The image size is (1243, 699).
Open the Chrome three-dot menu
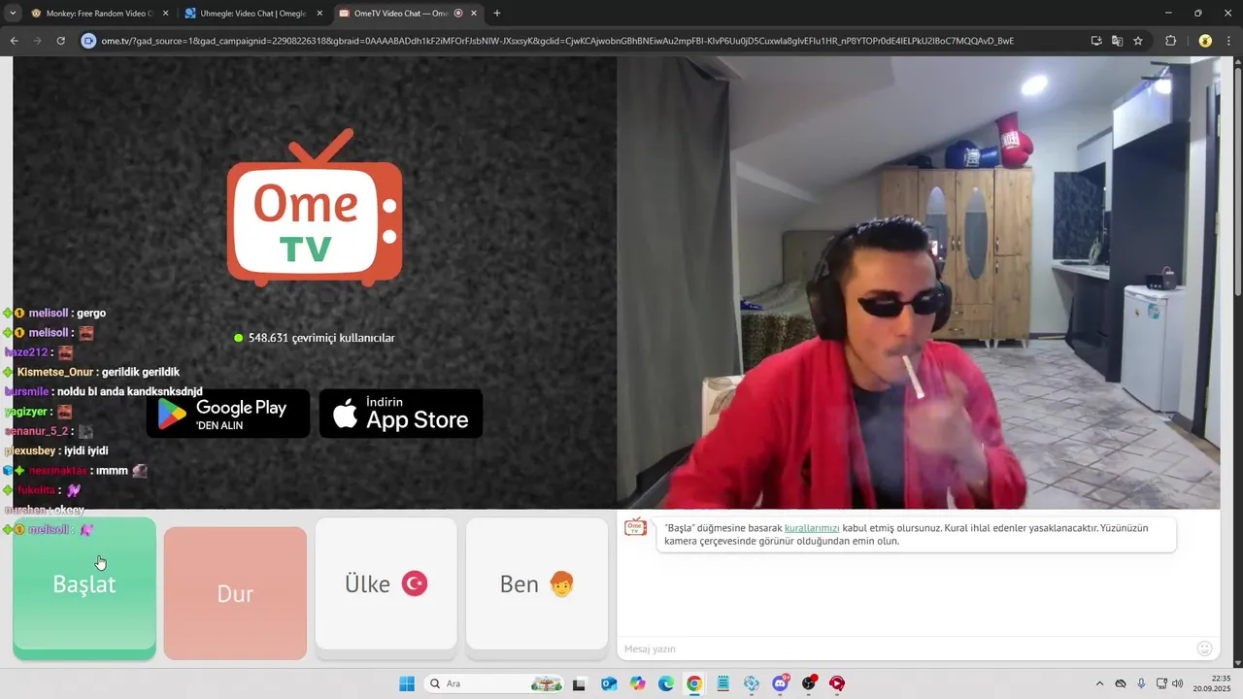[x=1230, y=41]
